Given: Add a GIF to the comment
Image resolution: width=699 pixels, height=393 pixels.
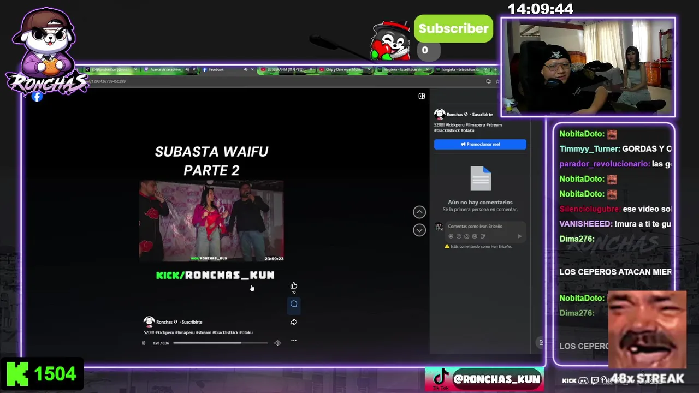Looking at the screenshot, I should click(x=475, y=236).
